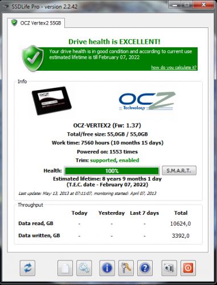Click the 'Total' column header
Viewport: 217px width, 285px height.
coord(181,213)
